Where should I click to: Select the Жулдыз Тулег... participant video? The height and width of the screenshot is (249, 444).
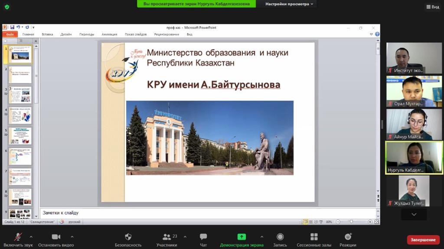[x=414, y=191]
